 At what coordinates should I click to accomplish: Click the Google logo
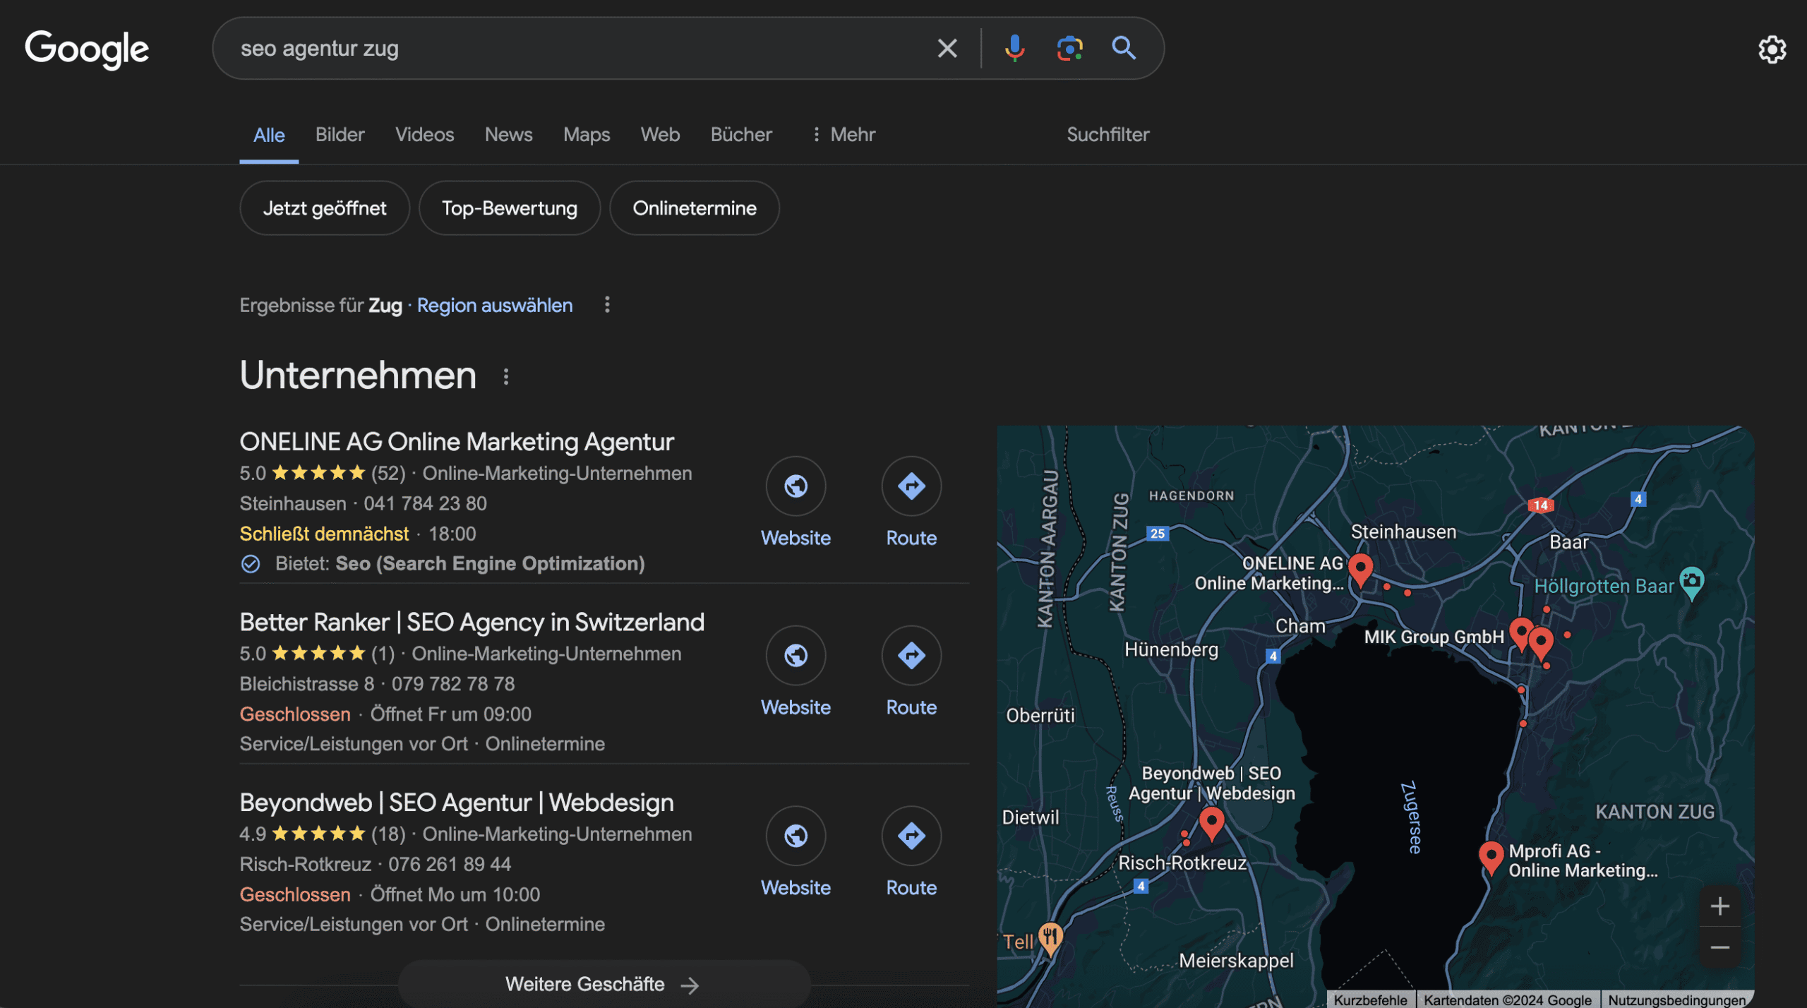[87, 49]
